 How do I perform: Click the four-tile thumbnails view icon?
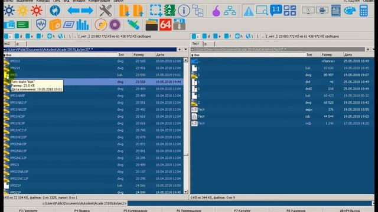pos(290,11)
